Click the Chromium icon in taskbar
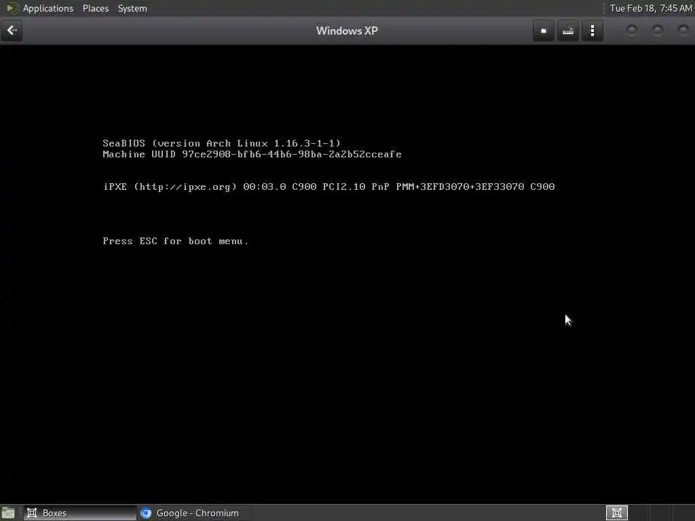Screen dimensions: 695x521 tap(146, 513)
